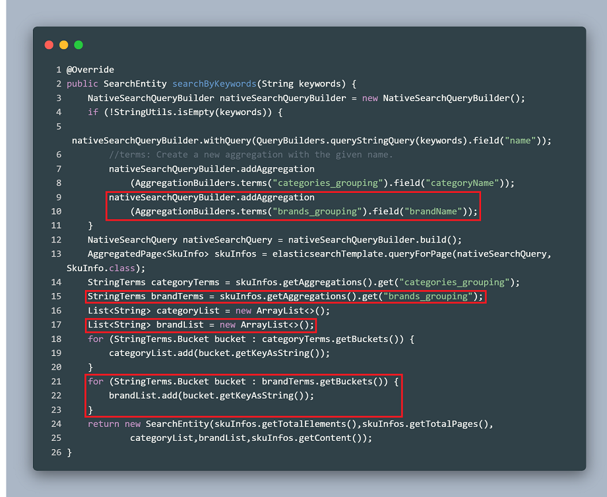Viewport: 607px width, 497px height.
Task: Click the //terms comment on line 6
Action: point(251,155)
